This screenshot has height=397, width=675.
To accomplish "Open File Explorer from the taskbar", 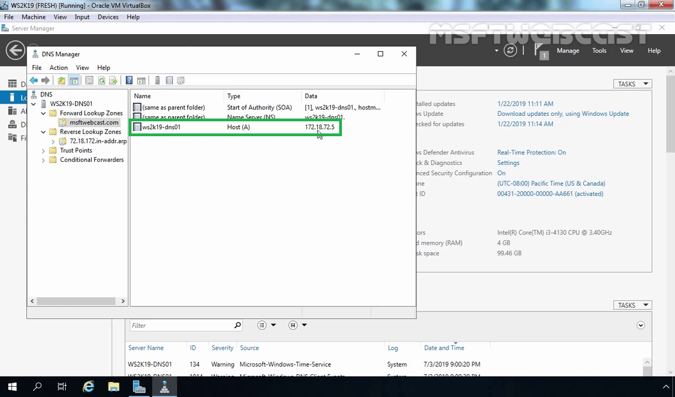I will click(x=113, y=387).
